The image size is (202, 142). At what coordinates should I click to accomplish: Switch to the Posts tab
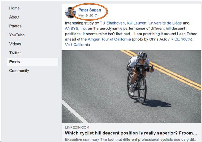pos(15,62)
